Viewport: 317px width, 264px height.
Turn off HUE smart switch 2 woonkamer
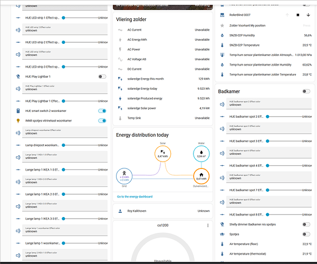(102, 111)
